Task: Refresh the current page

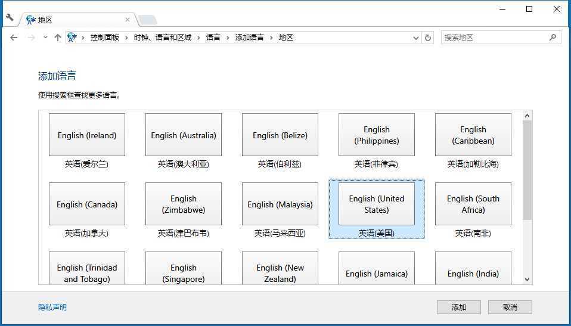Action: (428, 38)
